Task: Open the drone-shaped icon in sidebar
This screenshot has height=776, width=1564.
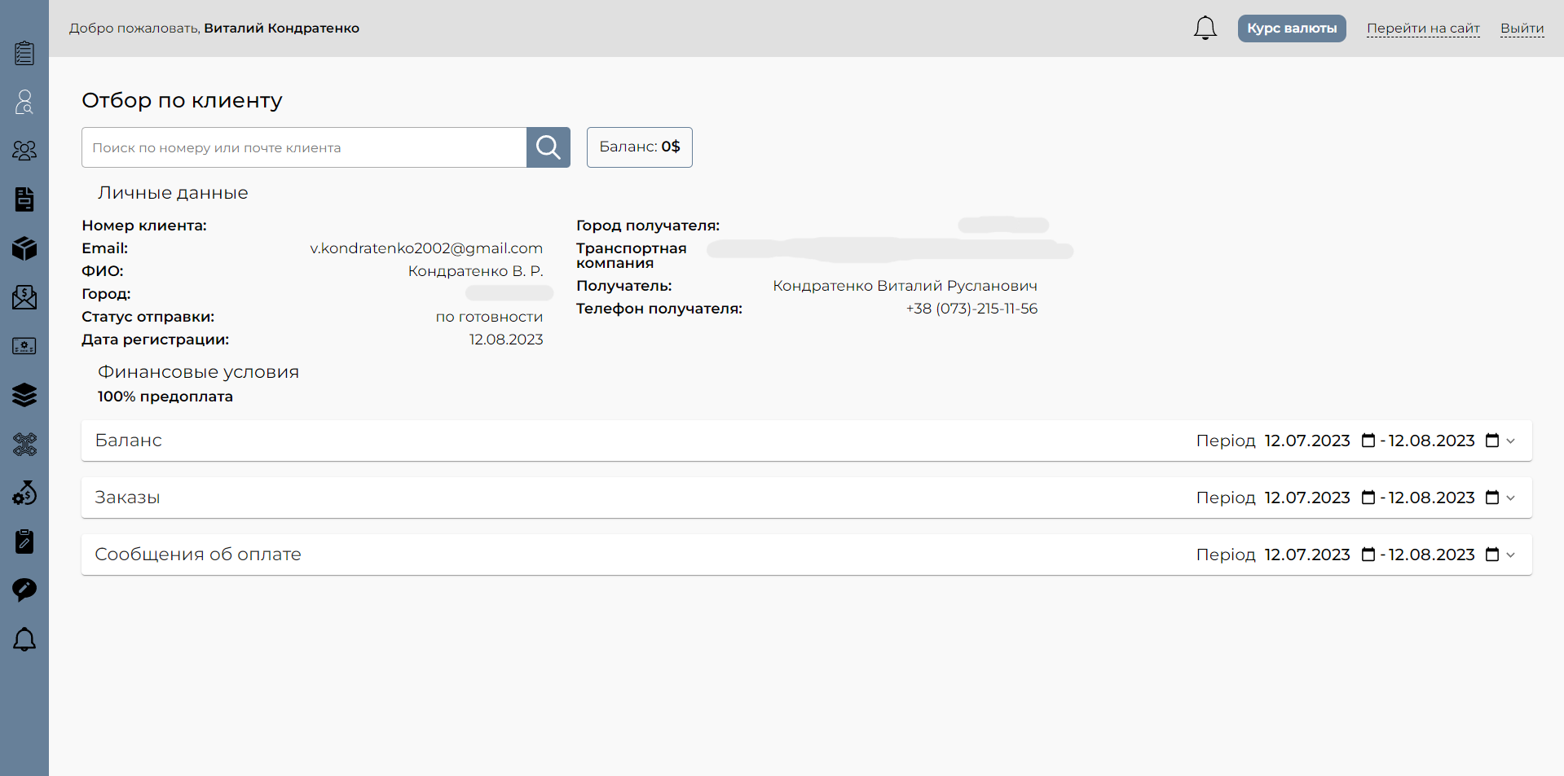Action: [24, 444]
